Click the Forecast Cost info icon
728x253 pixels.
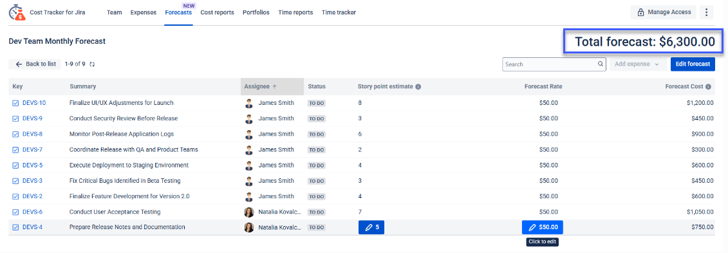(x=708, y=86)
